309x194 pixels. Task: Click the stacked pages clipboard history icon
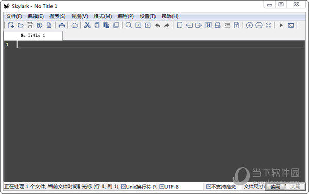pos(116,25)
